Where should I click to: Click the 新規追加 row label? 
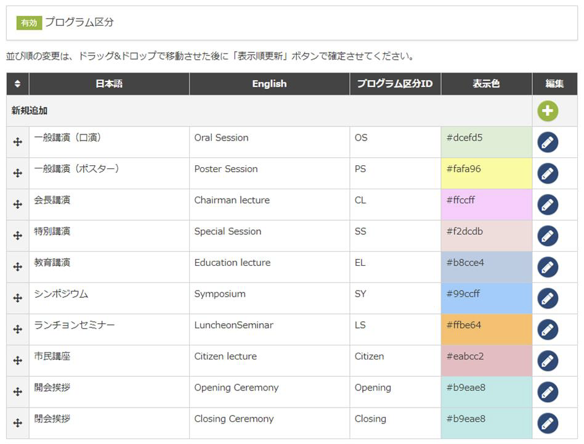30,111
